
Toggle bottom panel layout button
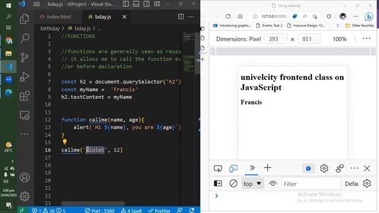click(x=136, y=4)
